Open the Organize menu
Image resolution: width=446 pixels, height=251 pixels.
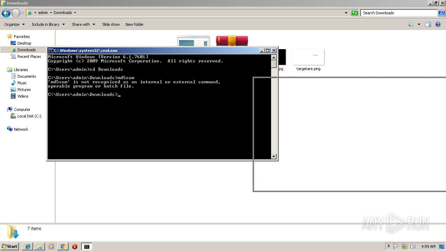coord(14,24)
